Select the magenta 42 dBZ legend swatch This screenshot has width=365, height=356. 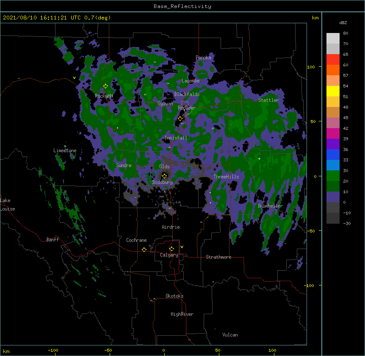pyautogui.click(x=333, y=133)
